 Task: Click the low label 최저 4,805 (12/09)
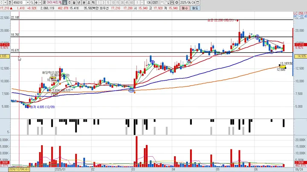pyautogui.click(x=43, y=107)
